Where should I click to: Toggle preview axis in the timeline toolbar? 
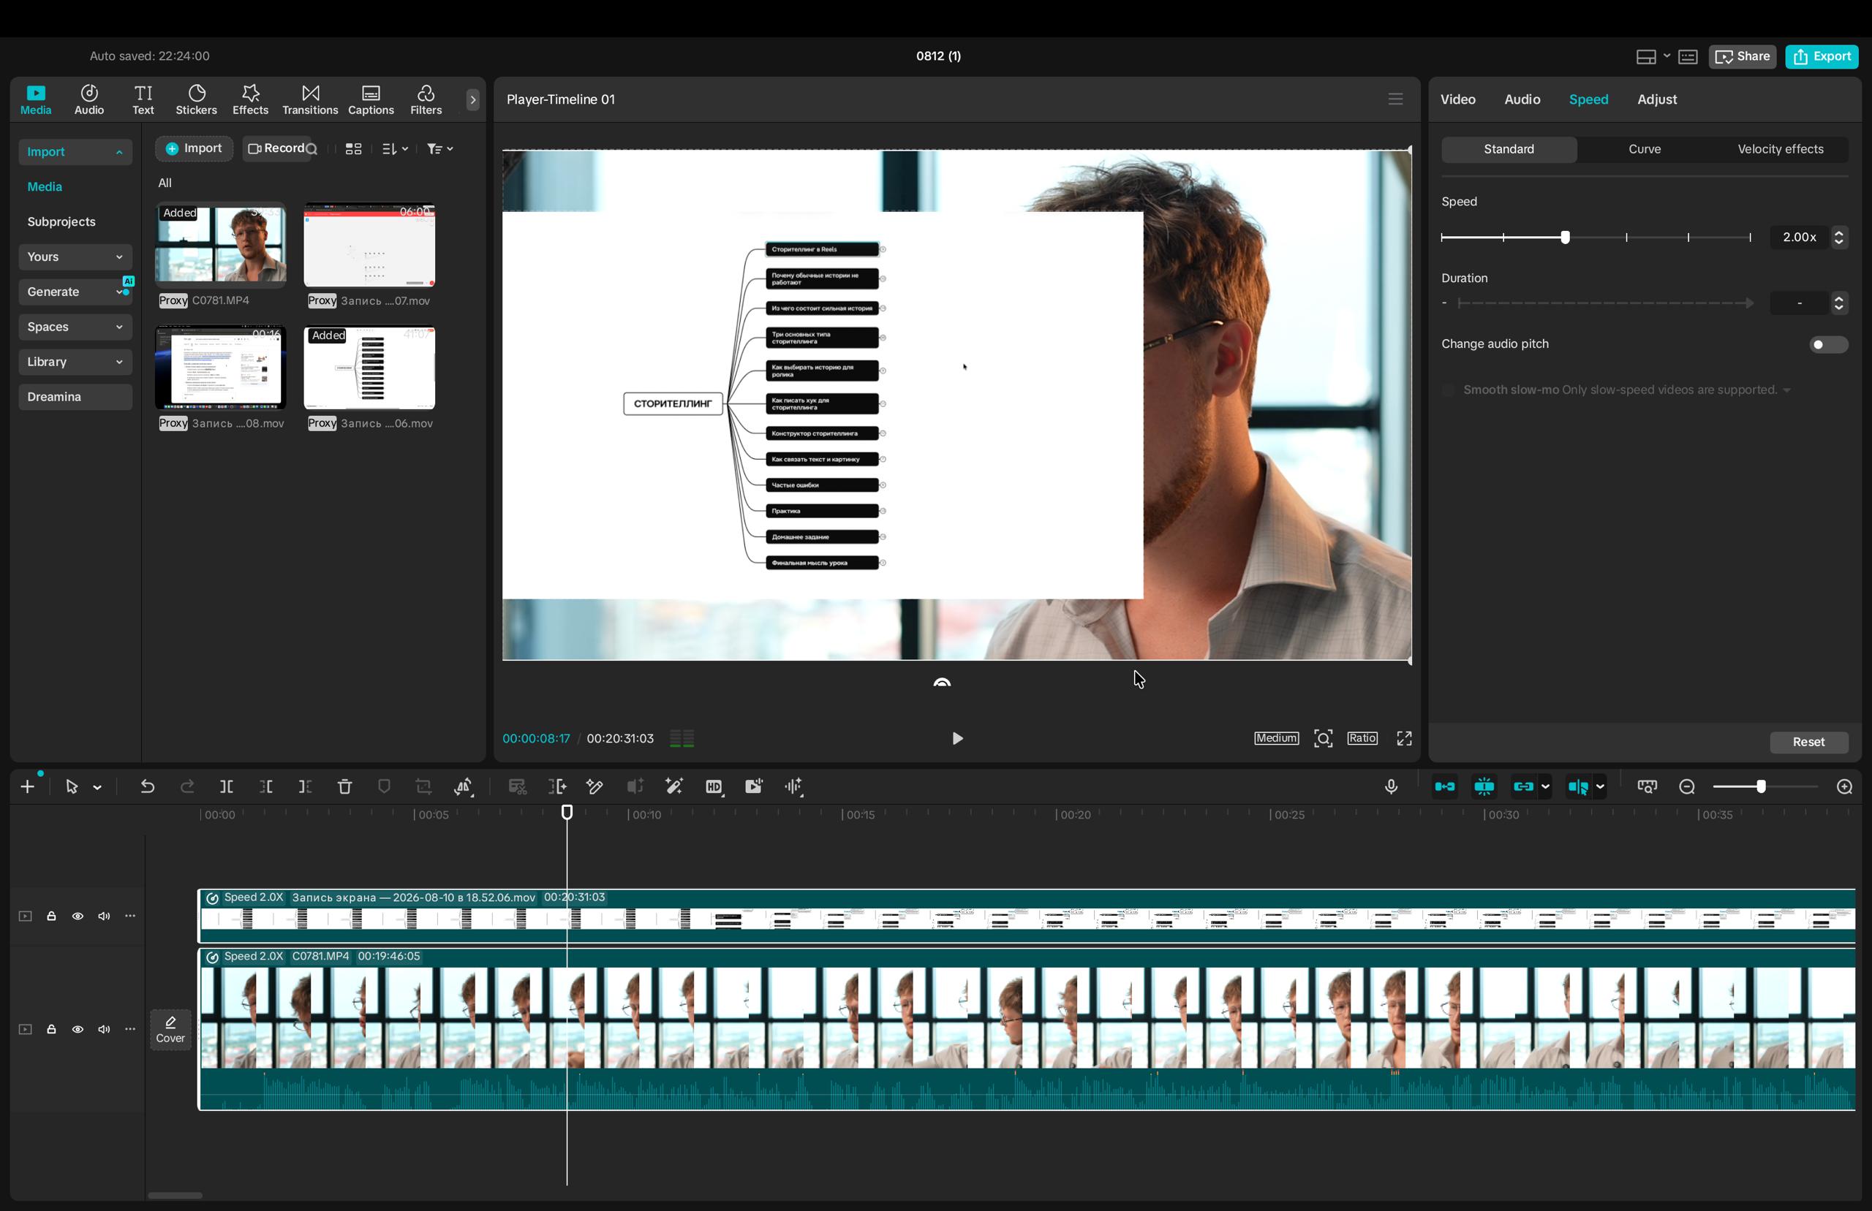[1578, 786]
